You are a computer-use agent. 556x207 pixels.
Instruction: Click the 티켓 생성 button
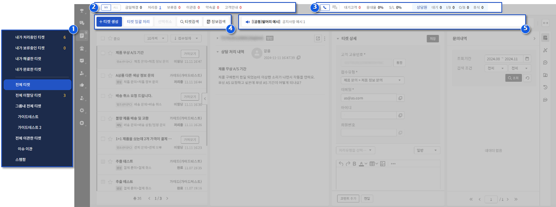pos(109,21)
